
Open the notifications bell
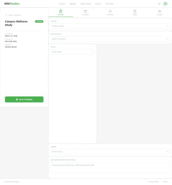pos(159,4)
